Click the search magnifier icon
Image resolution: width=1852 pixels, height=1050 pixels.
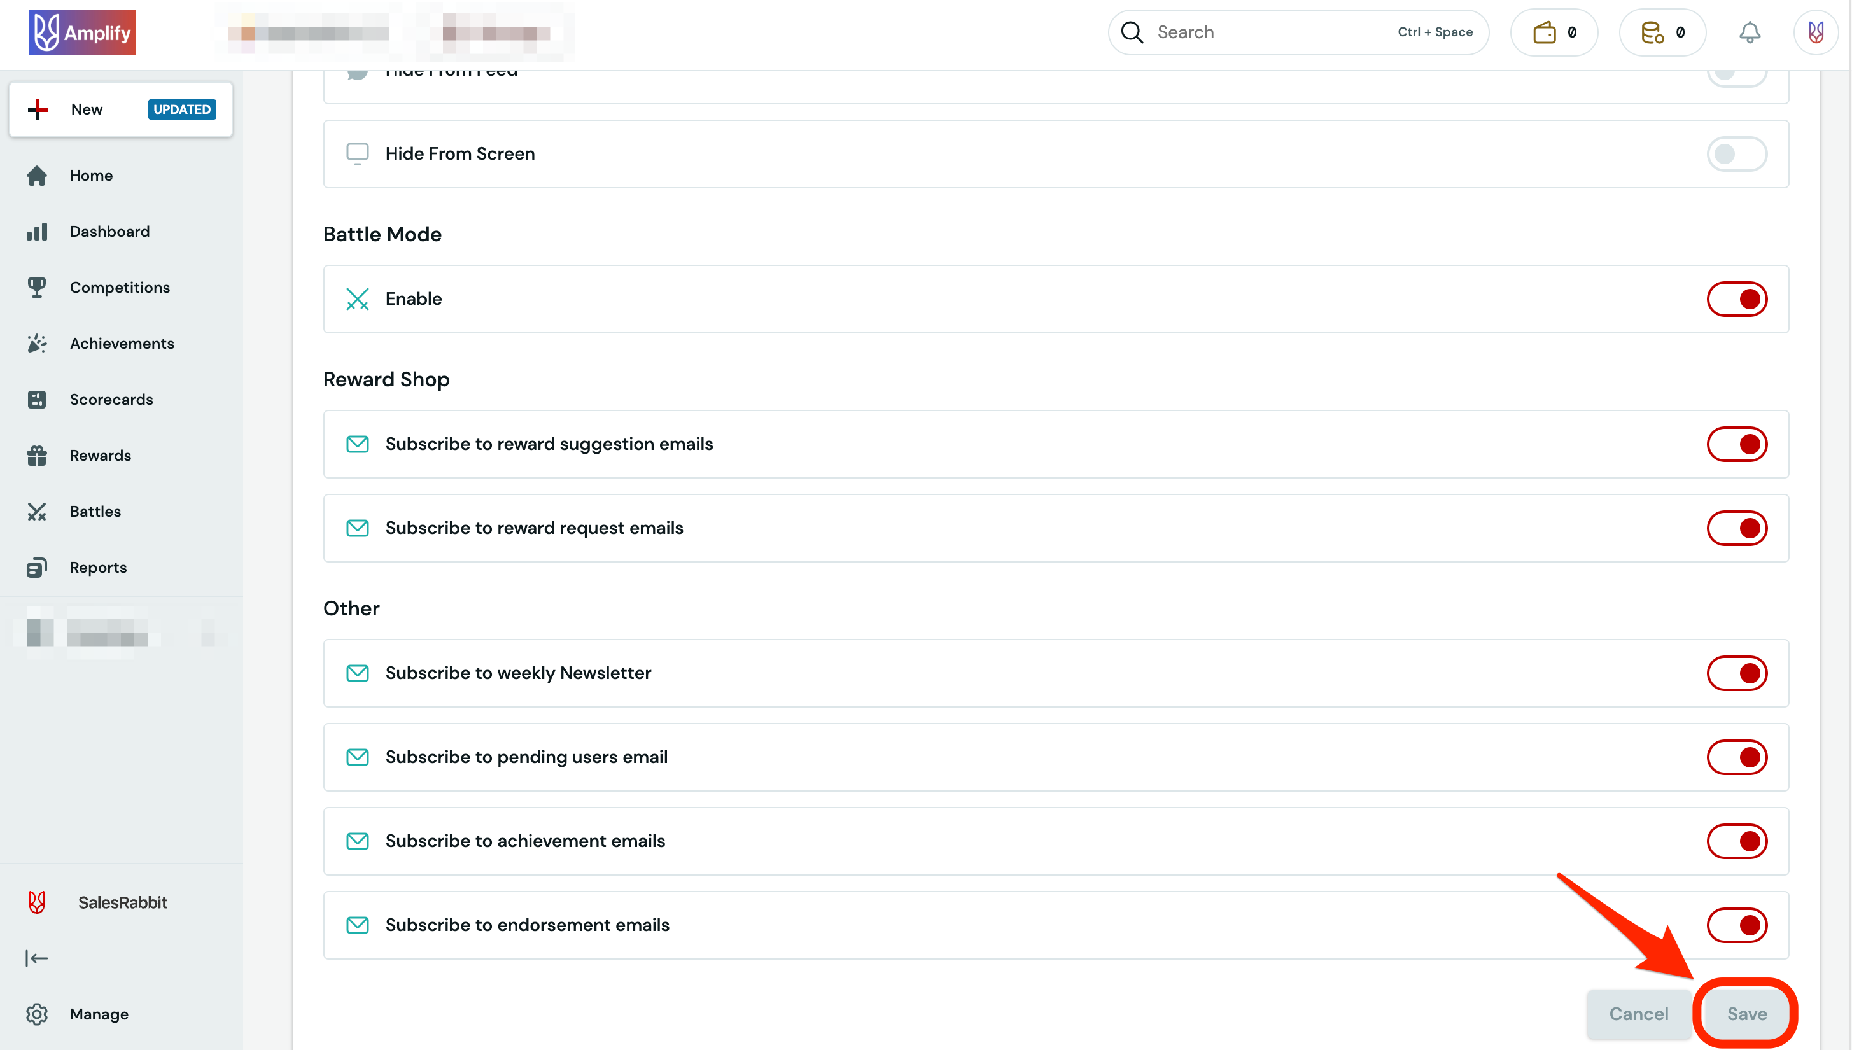[x=1132, y=32]
